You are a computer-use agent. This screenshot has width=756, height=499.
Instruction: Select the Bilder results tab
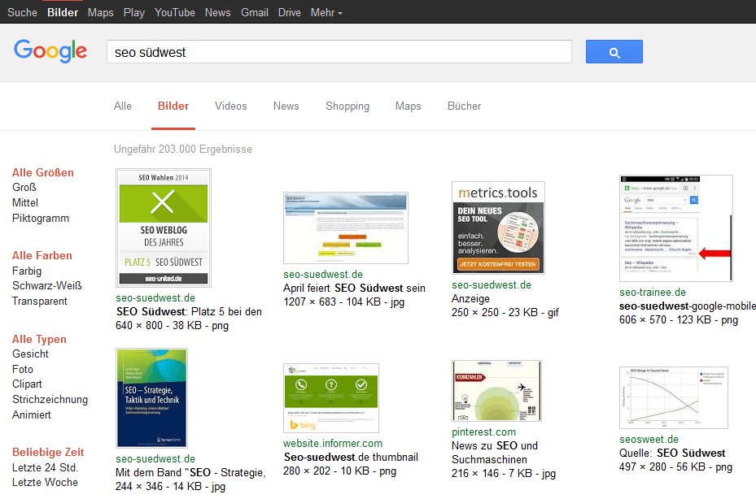[x=173, y=106]
